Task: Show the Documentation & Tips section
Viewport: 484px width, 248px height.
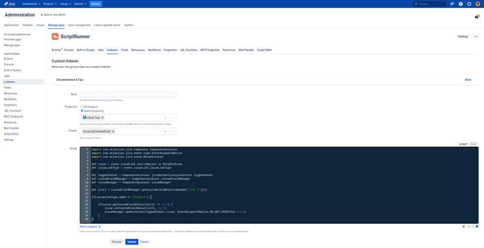Action: [x=468, y=79]
